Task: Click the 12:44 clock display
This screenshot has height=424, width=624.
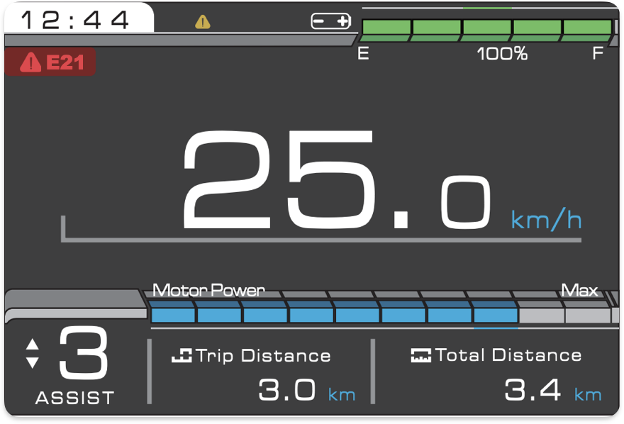Action: pyautogui.click(x=75, y=20)
